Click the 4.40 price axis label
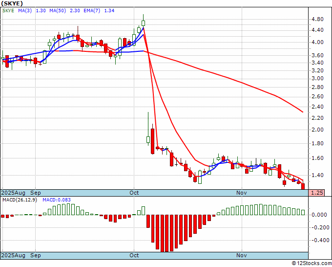This screenshot has width=332, height=267. tap(317, 30)
